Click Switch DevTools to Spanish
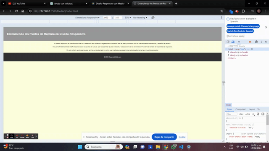269x151 pixels. click(240, 31)
